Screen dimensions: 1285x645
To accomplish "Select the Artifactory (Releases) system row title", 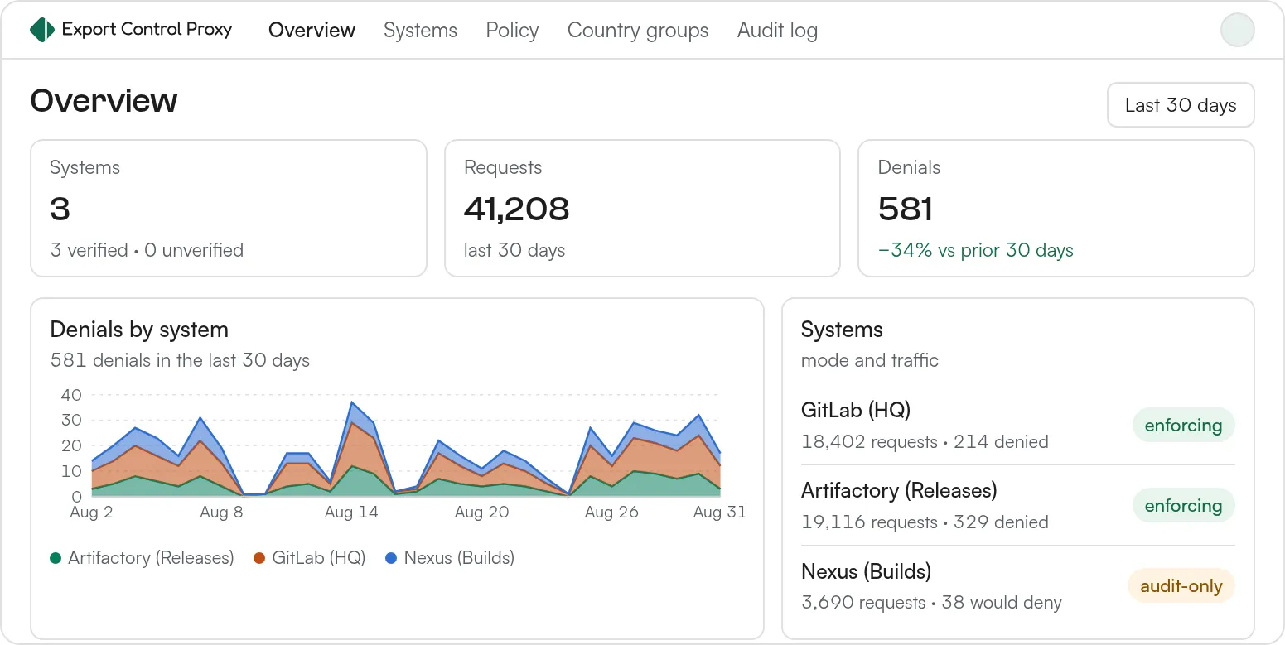I will pos(899,490).
